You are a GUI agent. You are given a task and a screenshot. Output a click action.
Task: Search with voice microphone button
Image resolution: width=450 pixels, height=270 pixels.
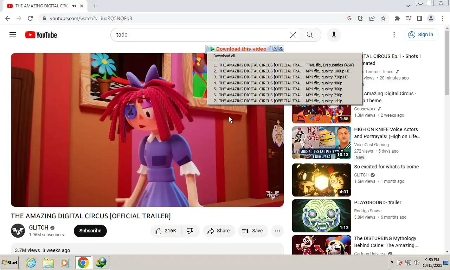tap(334, 35)
